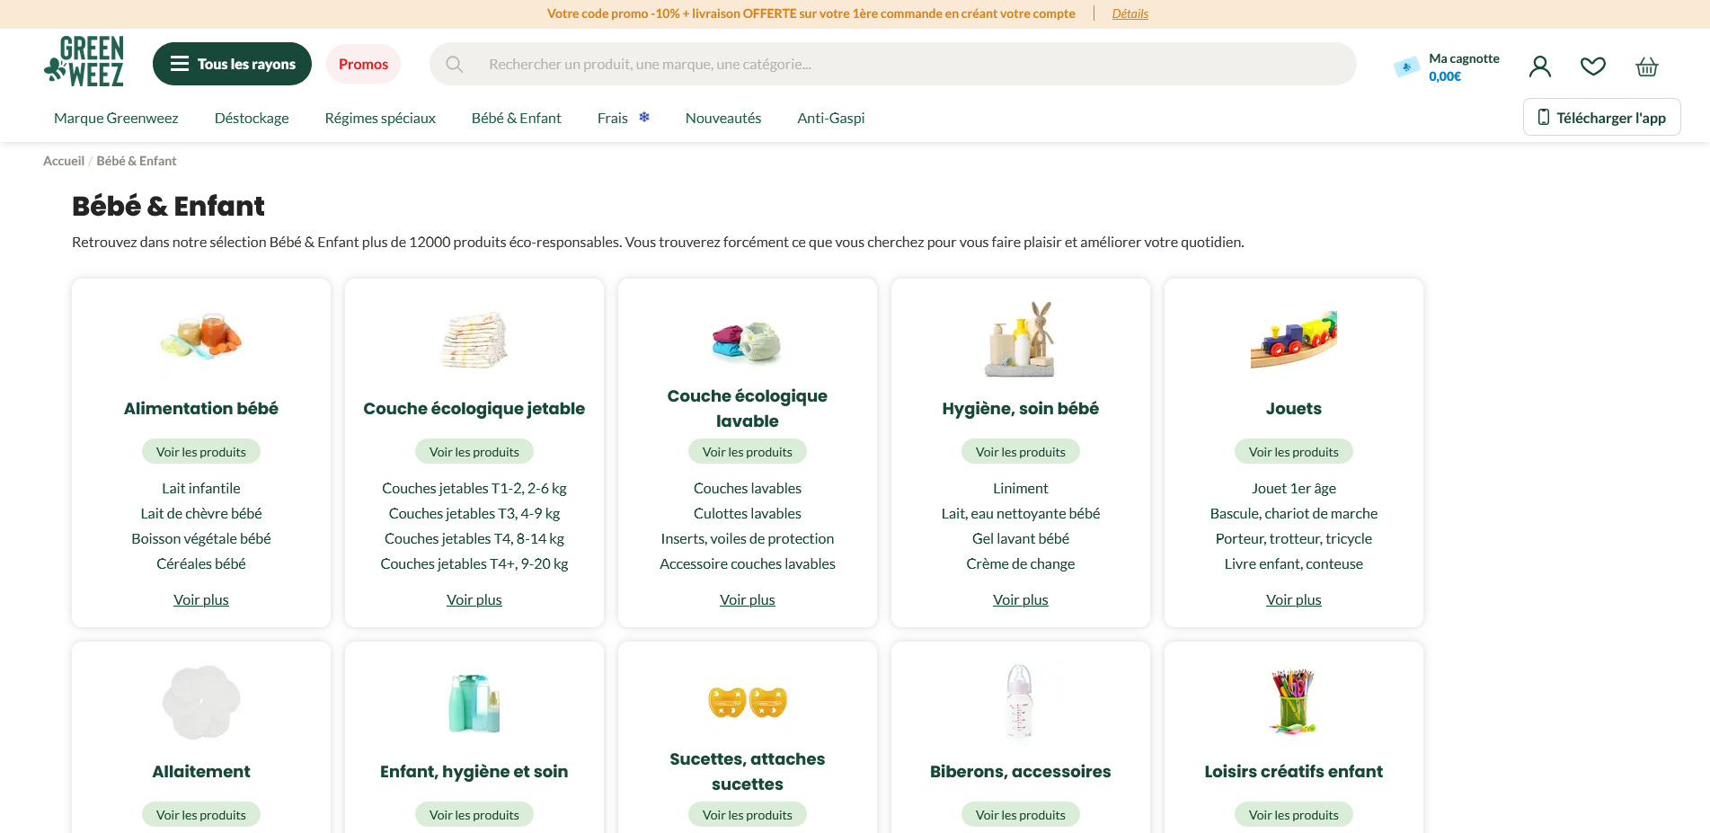Click the Promos button
Screen dimensions: 1710x833
click(363, 64)
